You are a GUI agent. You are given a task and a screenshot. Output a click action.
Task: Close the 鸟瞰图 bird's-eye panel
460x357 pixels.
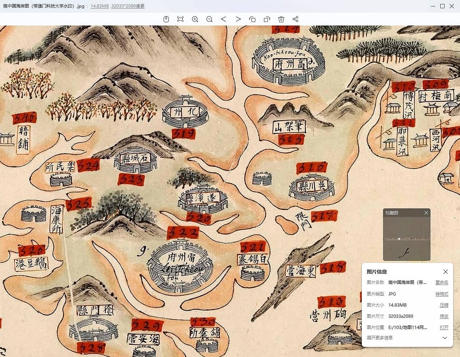click(426, 213)
